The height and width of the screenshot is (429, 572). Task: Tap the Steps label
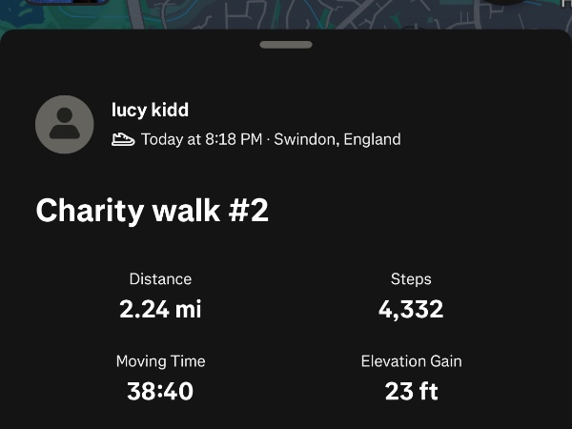tap(411, 279)
